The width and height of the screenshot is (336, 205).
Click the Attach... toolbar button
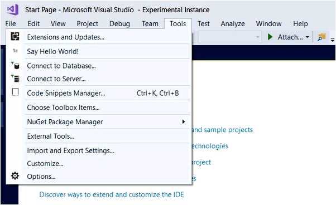[288, 37]
